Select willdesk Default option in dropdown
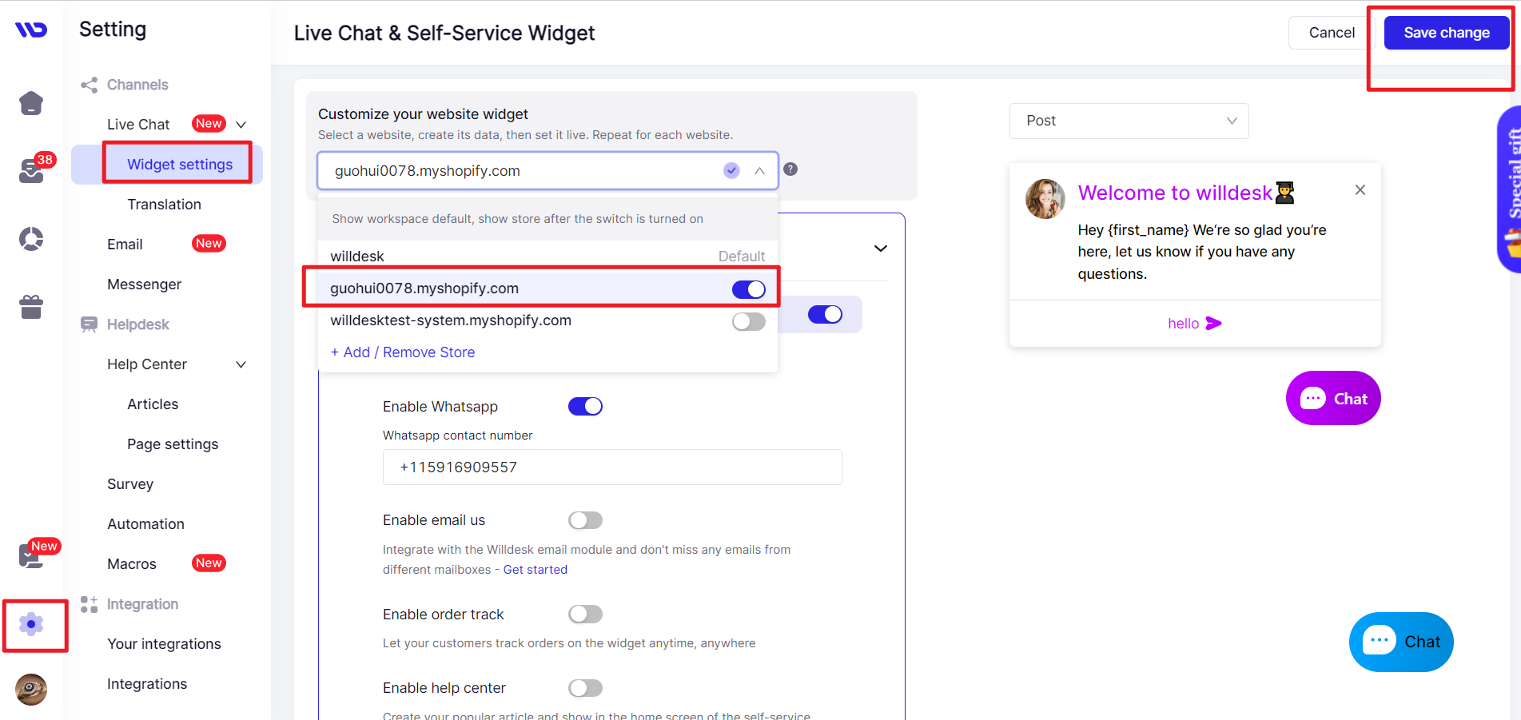 tap(547, 257)
